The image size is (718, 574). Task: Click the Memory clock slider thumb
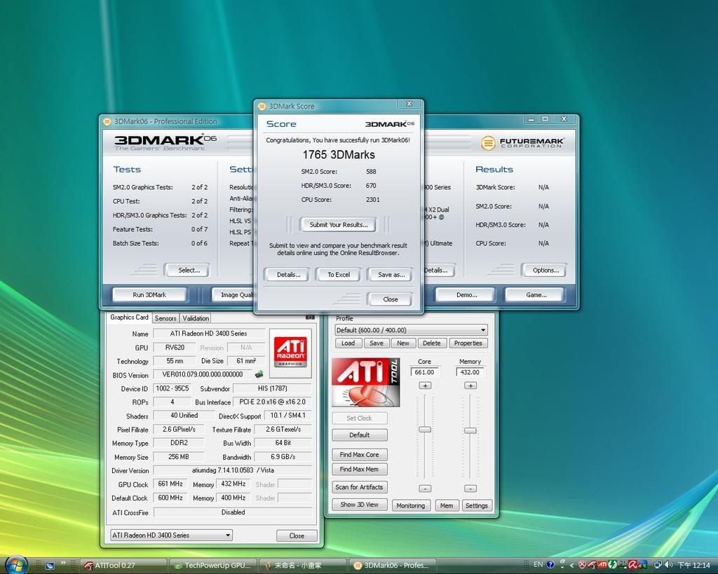470,430
